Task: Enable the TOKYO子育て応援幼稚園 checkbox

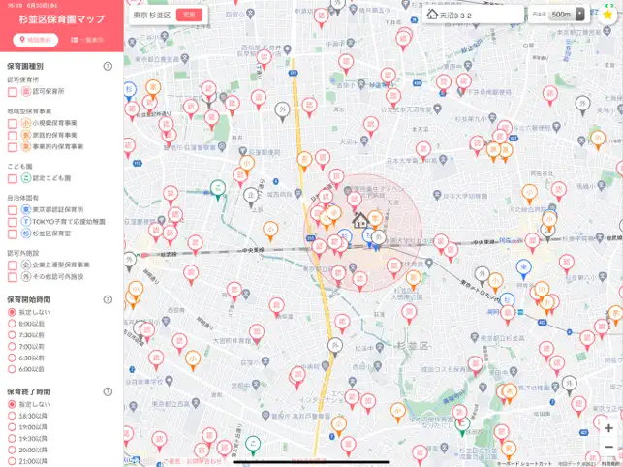Action: click(x=13, y=222)
